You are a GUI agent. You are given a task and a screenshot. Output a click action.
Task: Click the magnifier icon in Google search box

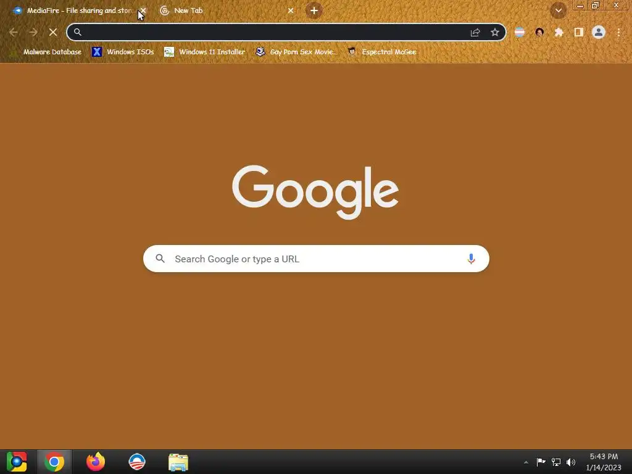coord(160,259)
